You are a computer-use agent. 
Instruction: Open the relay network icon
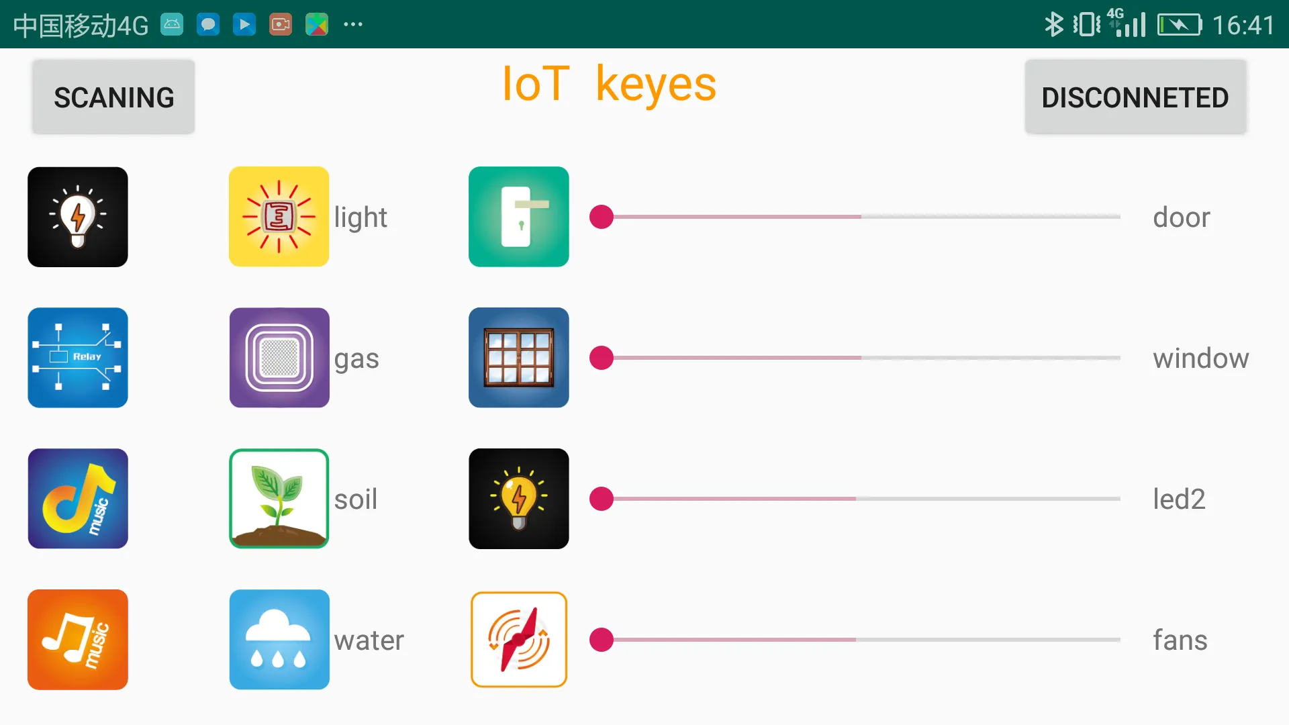tap(78, 358)
